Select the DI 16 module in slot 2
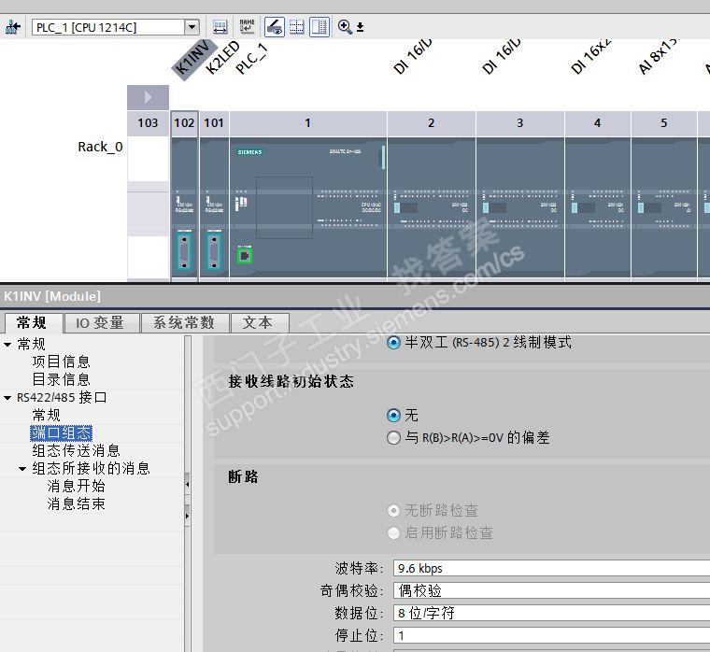 pyautogui.click(x=431, y=208)
